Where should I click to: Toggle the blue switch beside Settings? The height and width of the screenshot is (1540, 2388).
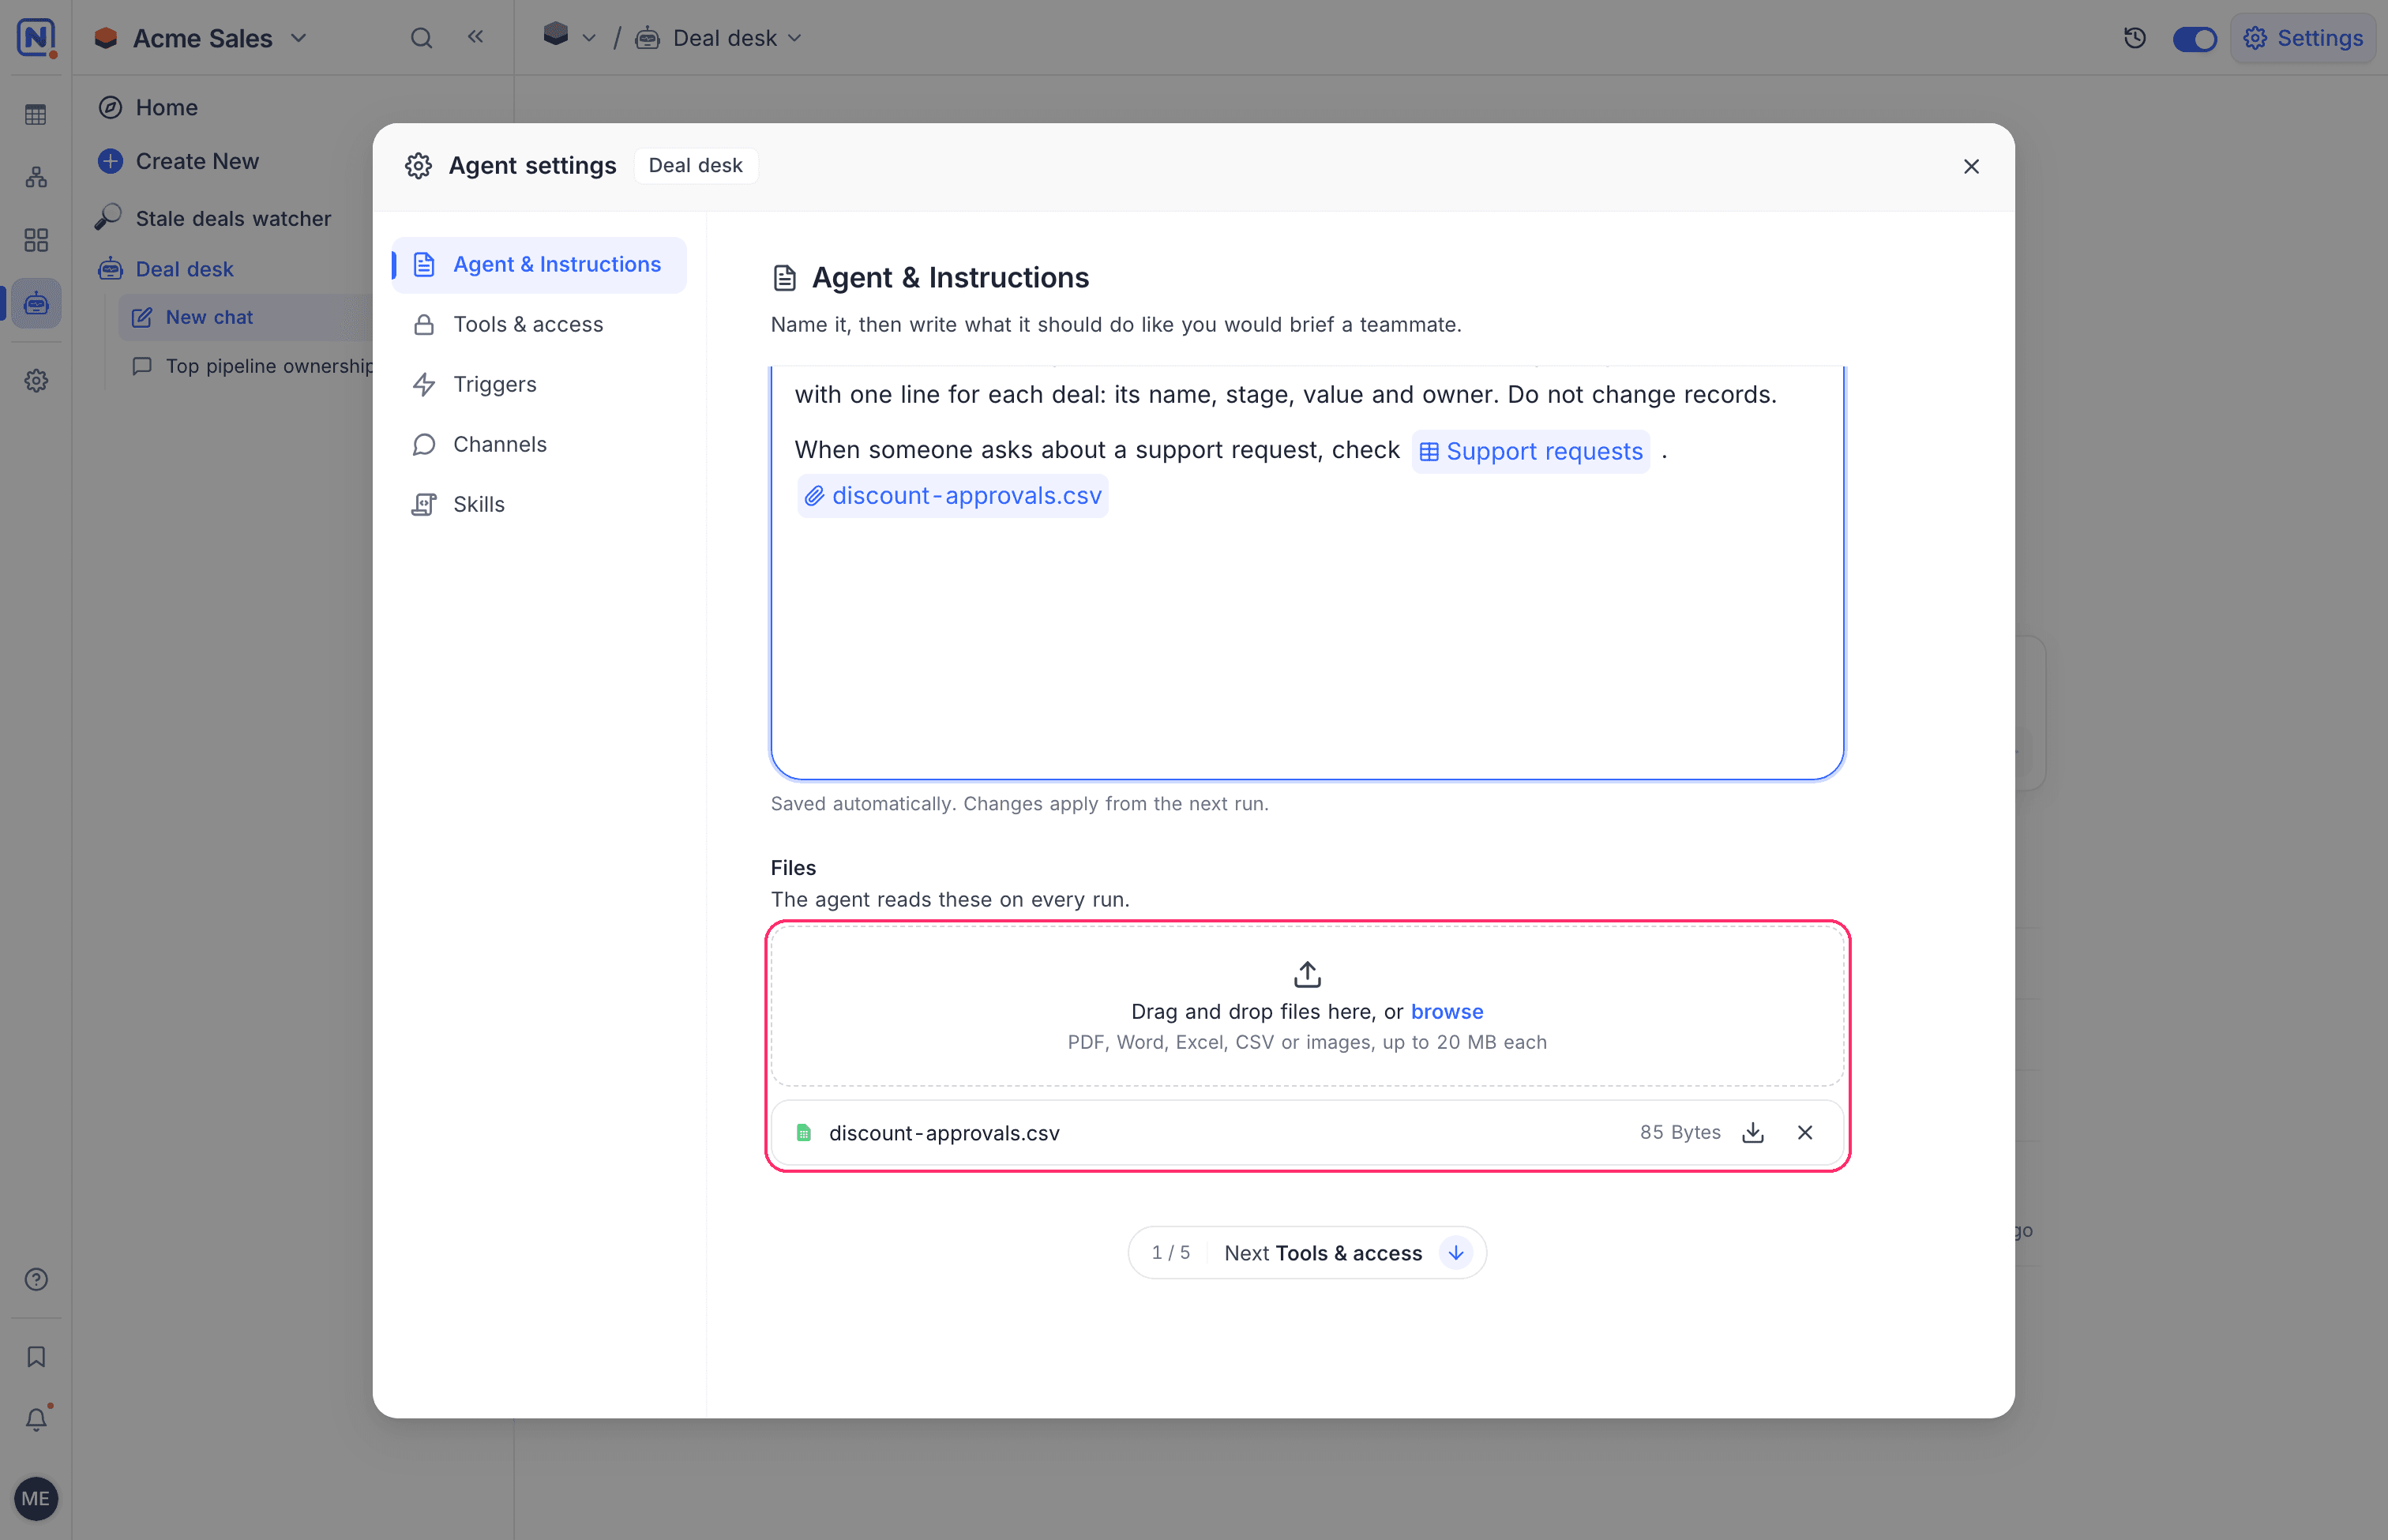[x=2195, y=39]
